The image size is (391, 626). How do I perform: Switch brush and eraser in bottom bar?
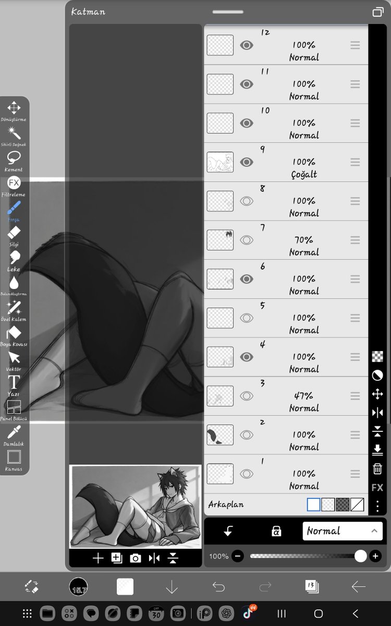coord(31,587)
